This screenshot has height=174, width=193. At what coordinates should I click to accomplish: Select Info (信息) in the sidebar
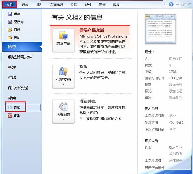tap(22, 47)
